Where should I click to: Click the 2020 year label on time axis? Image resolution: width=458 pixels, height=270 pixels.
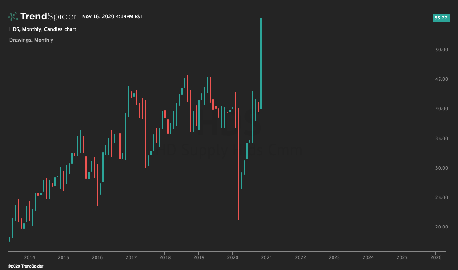click(x=233, y=257)
